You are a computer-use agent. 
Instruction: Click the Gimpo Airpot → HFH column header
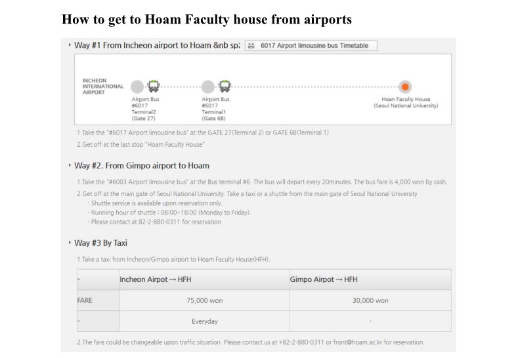point(324,279)
